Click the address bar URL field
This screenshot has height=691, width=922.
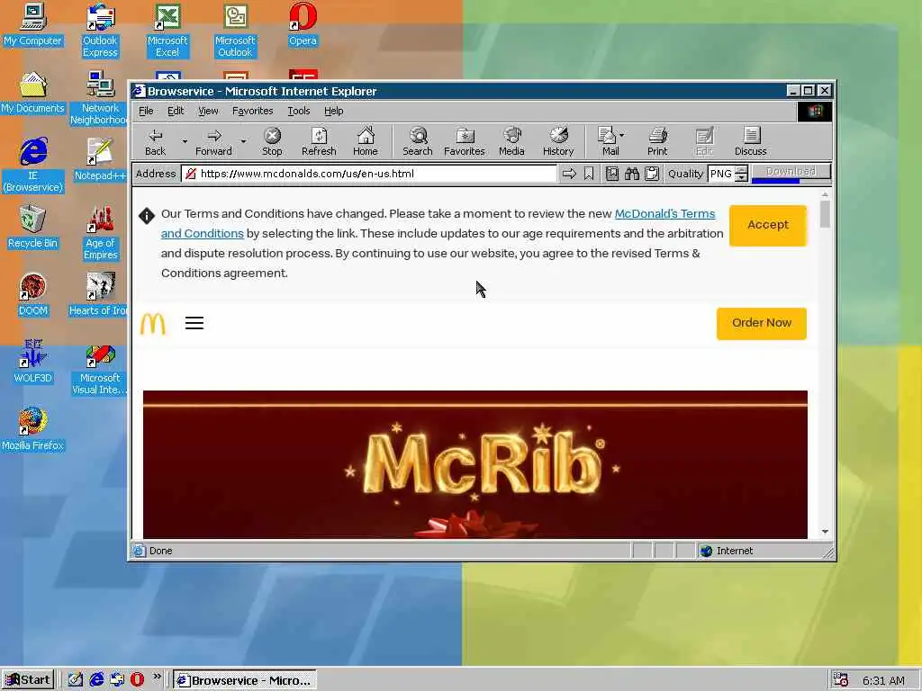[x=369, y=174]
